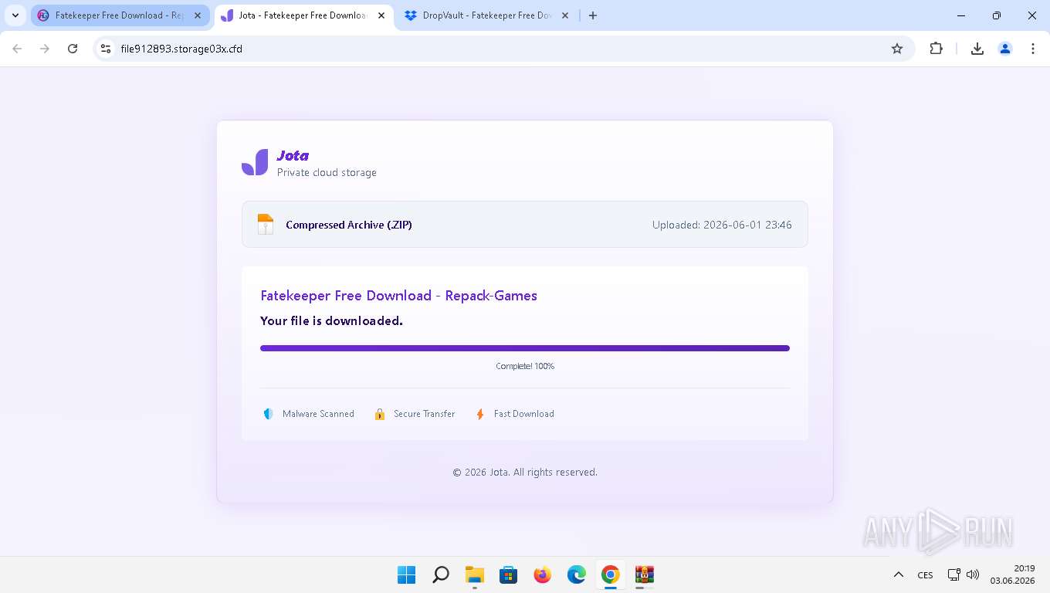Screen dimensions: 1050x593
Task: Open the Extensions puzzle icon
Action: 936,49
